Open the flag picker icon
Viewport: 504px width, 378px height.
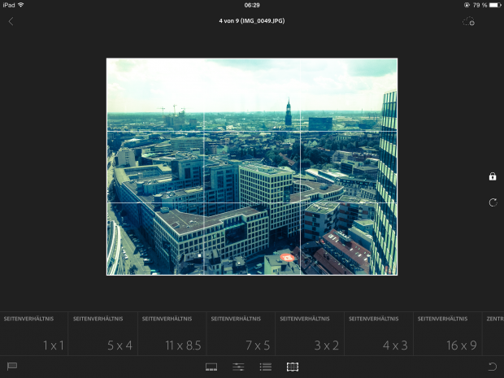pos(12,366)
